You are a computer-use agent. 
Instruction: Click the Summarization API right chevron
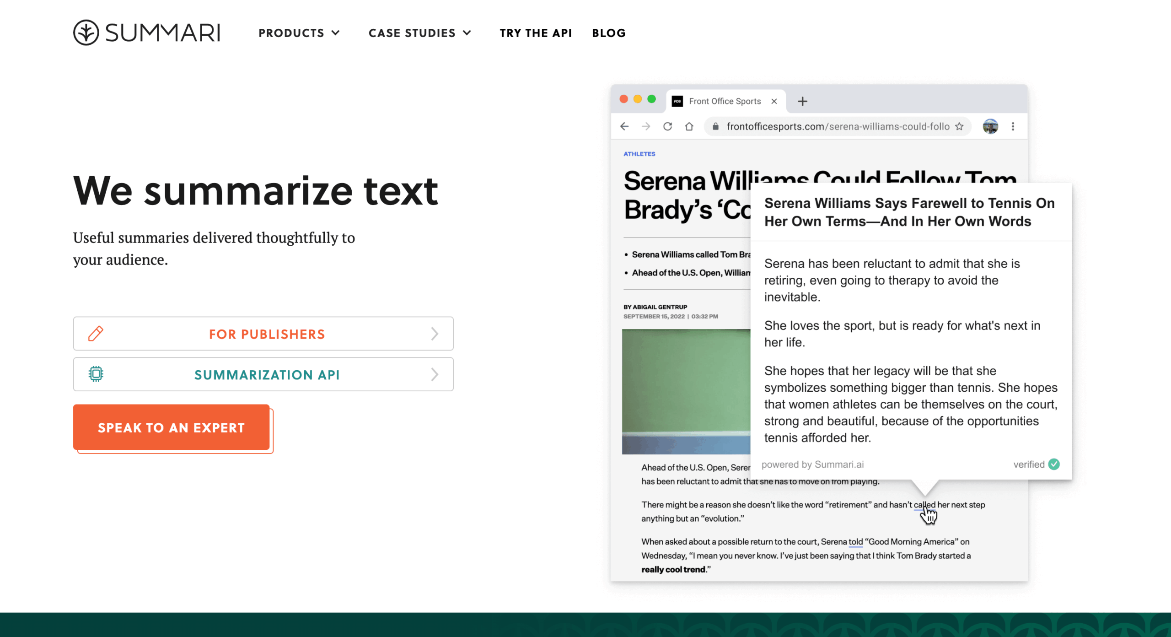pos(435,374)
